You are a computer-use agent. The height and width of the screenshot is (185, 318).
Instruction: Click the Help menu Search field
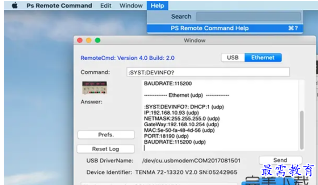pyautogui.click(x=248, y=16)
